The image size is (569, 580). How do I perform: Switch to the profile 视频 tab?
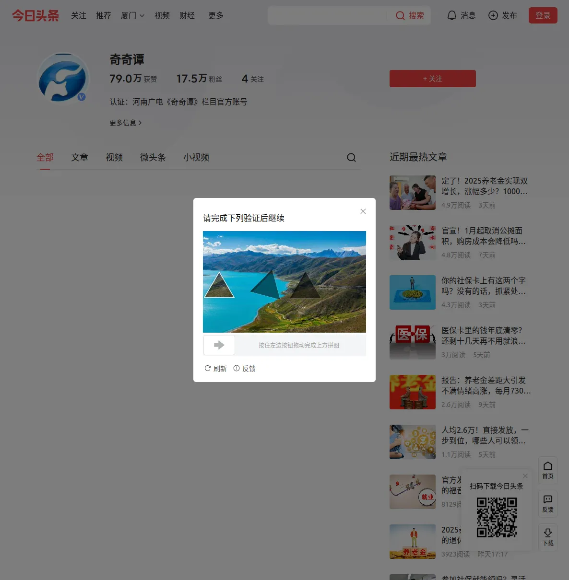point(114,157)
